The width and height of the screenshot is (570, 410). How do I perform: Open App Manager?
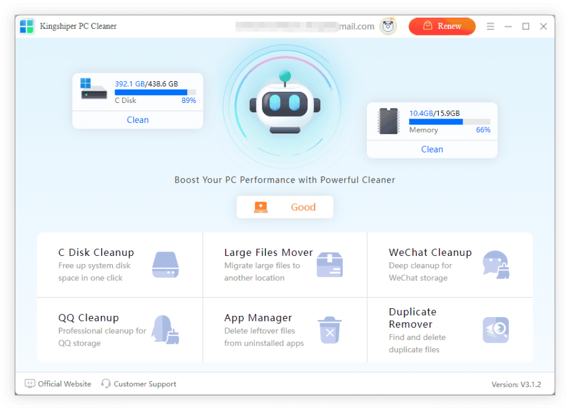[x=285, y=330]
